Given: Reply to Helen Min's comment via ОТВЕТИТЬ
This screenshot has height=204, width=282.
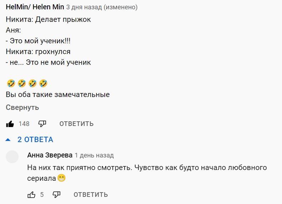Looking at the screenshot, I should click(76, 124).
